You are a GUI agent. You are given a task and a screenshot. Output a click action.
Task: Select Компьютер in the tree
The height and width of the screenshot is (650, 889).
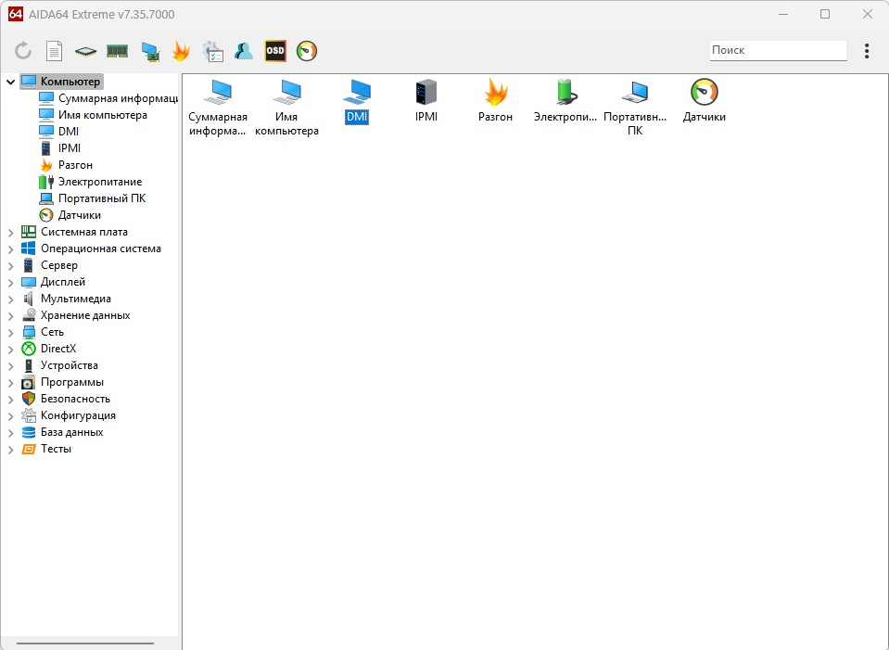pos(62,82)
